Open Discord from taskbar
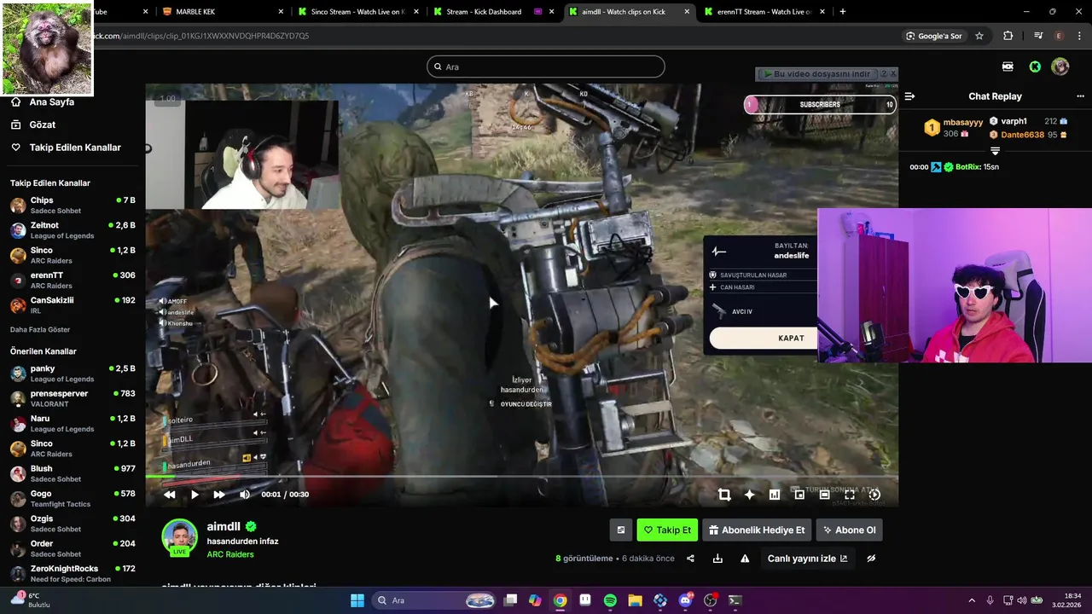This screenshot has height=614, width=1092. (x=685, y=600)
